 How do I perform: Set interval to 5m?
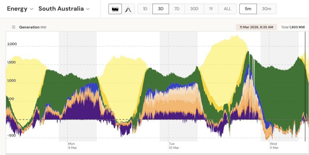[248, 9]
